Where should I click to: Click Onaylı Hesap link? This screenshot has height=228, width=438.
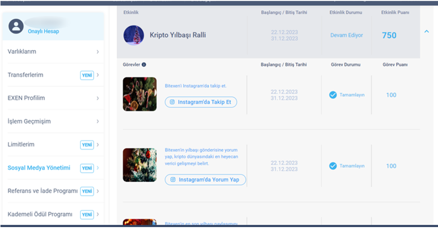click(43, 31)
